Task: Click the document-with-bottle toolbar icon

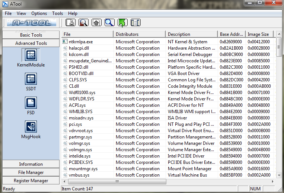Action: [x=70, y=23]
